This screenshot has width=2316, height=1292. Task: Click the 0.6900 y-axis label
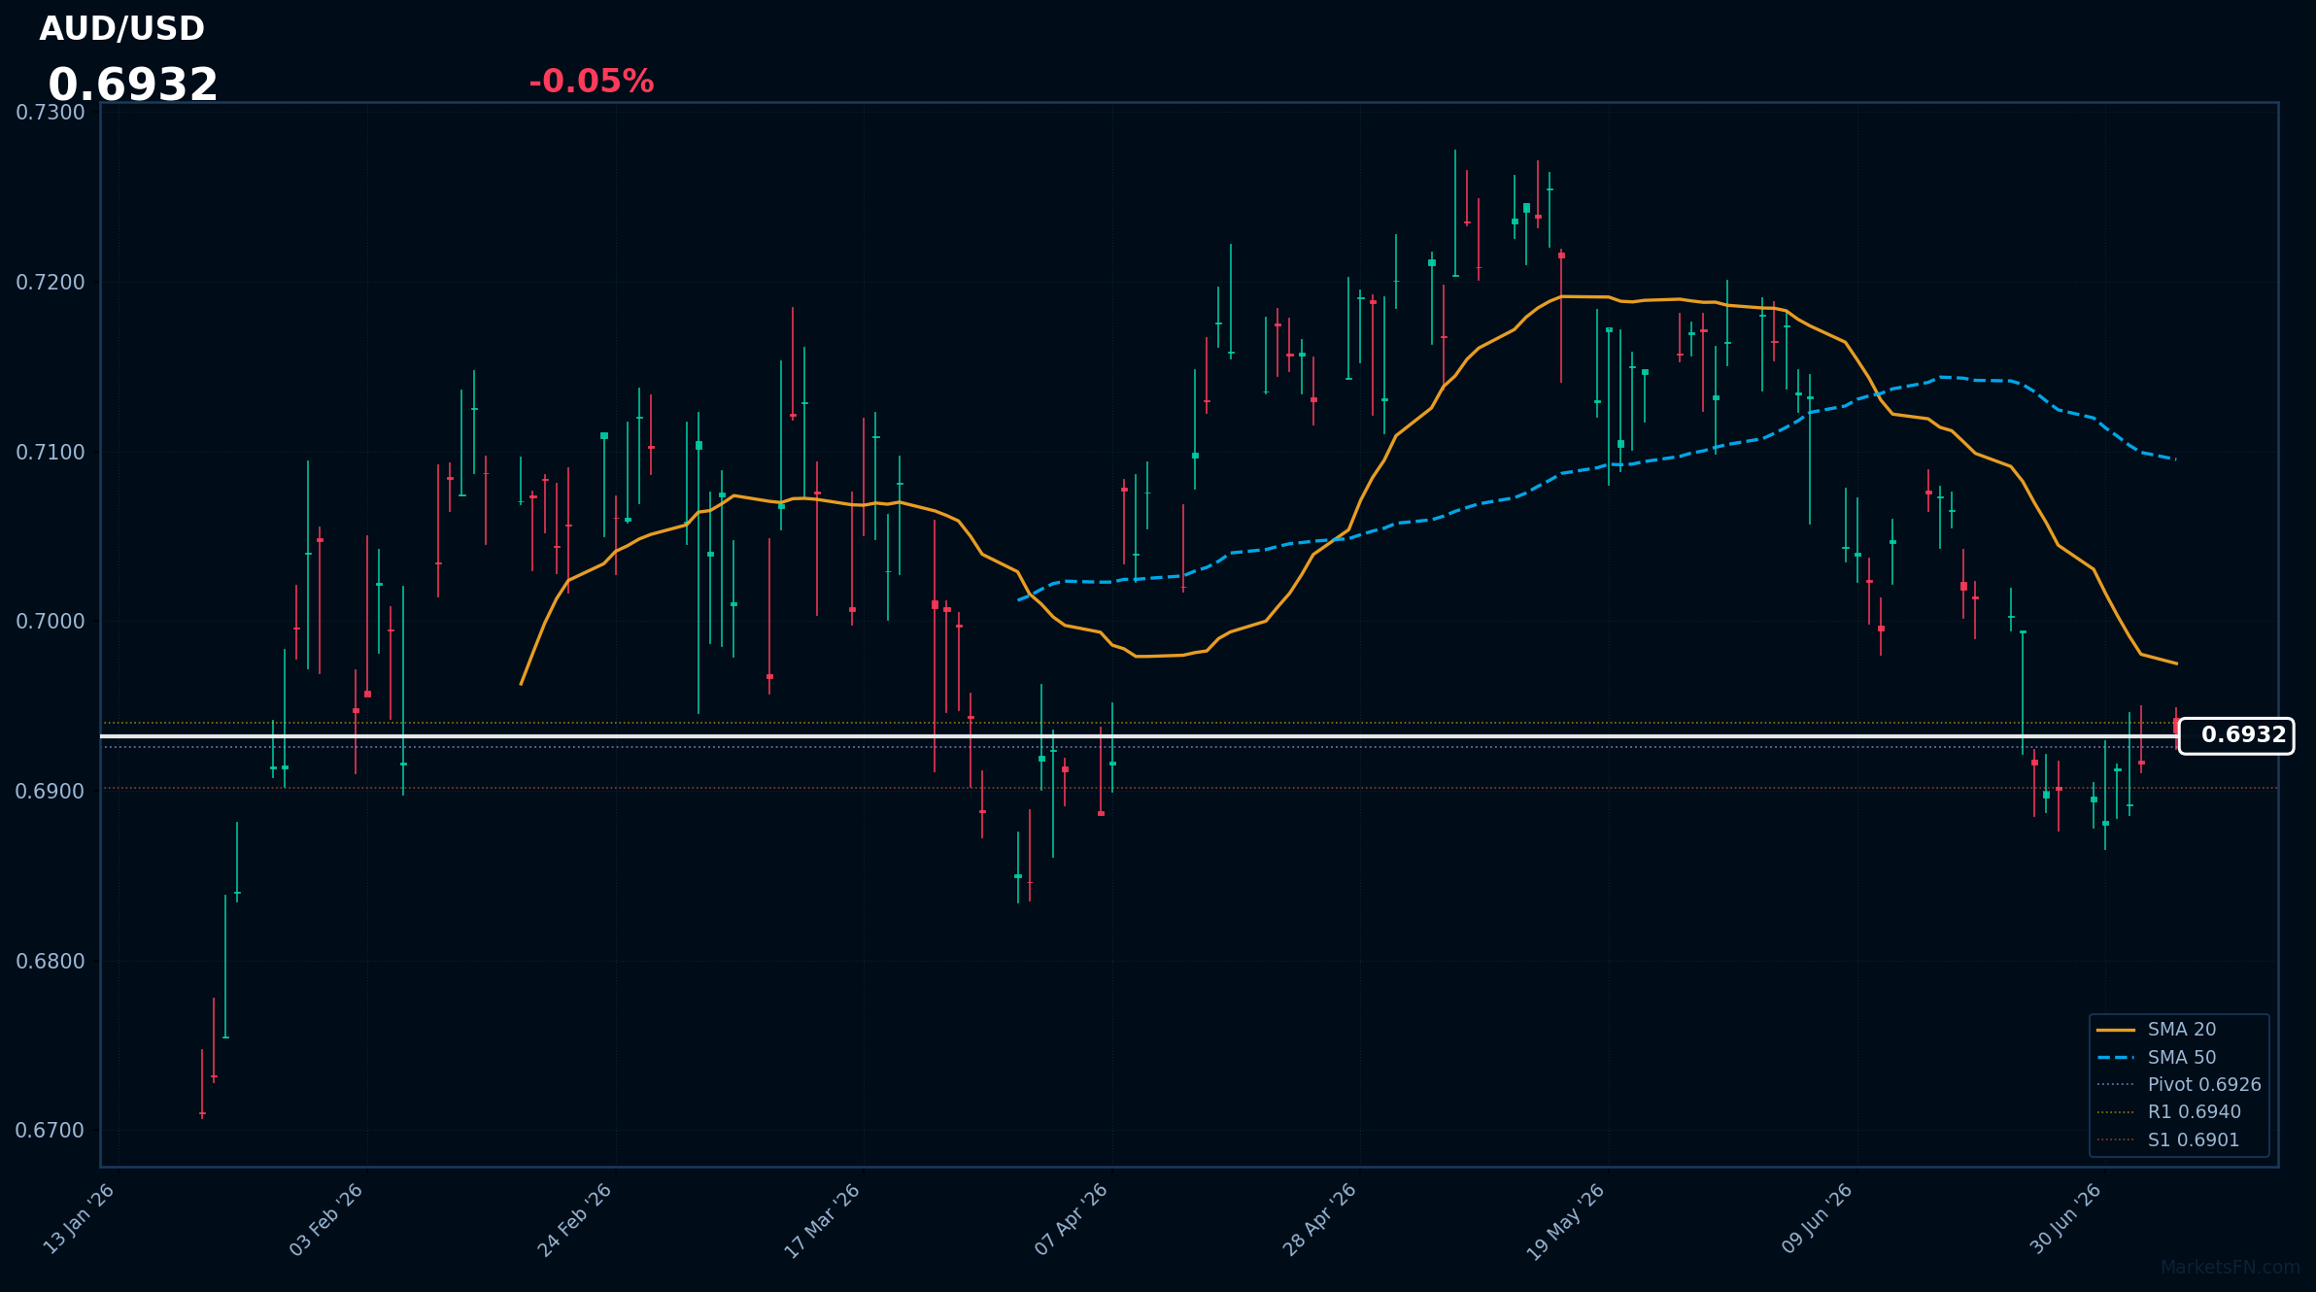point(51,792)
